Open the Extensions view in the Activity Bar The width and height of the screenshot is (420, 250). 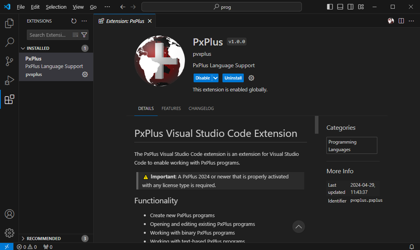[x=9, y=99]
